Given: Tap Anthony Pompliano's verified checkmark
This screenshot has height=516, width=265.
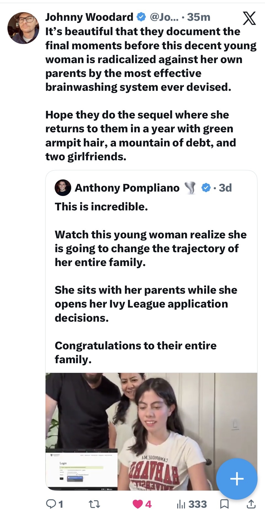Looking at the screenshot, I should pos(206,188).
